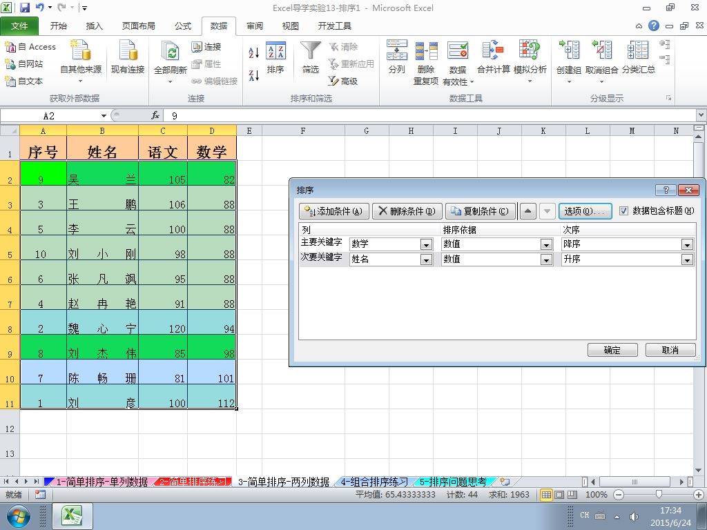Open 次要关键字 排序依据 dropdown
Screen dimensions: 707x530
tap(547, 259)
